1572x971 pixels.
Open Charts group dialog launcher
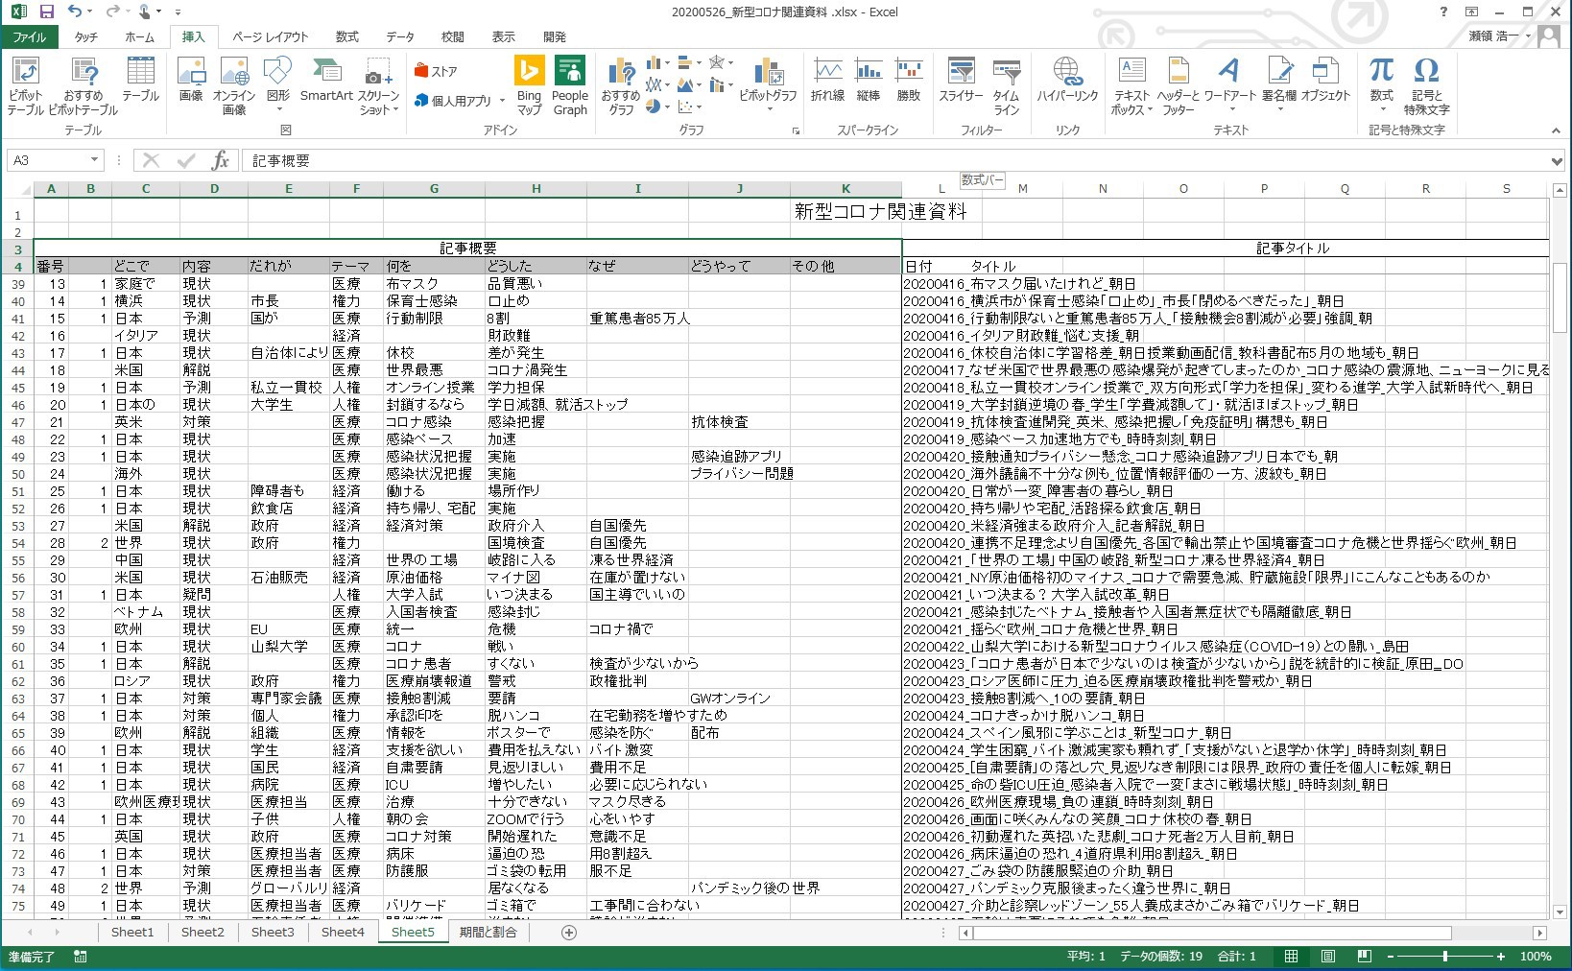(x=796, y=130)
